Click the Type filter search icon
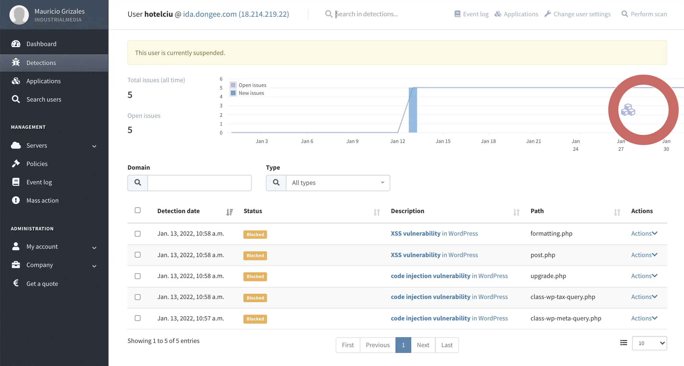684x366 pixels. coord(276,182)
